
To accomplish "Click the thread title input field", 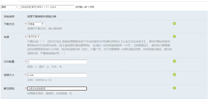I will pyautogui.click(x=47, y=7).
